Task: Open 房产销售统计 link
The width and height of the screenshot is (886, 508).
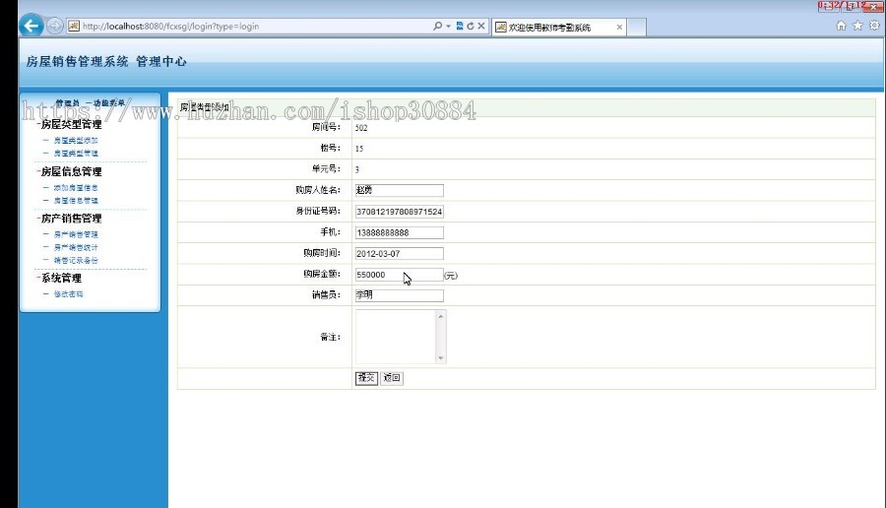Action: click(x=76, y=247)
